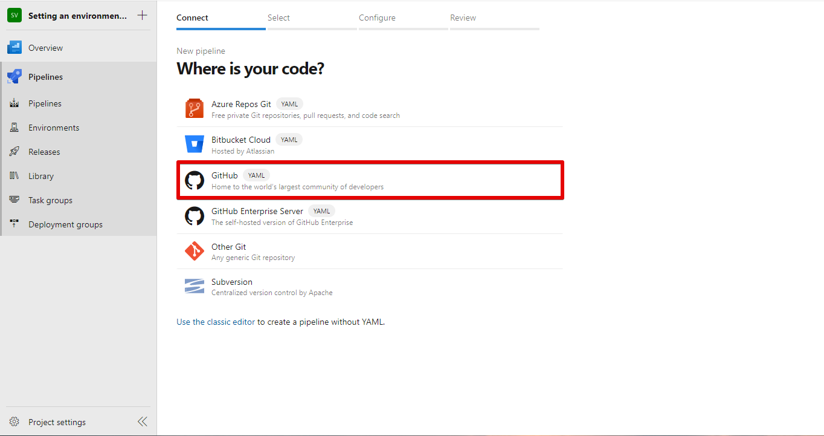Open Environments in the sidebar
Image resolution: width=824 pixels, height=436 pixels.
pyautogui.click(x=54, y=128)
